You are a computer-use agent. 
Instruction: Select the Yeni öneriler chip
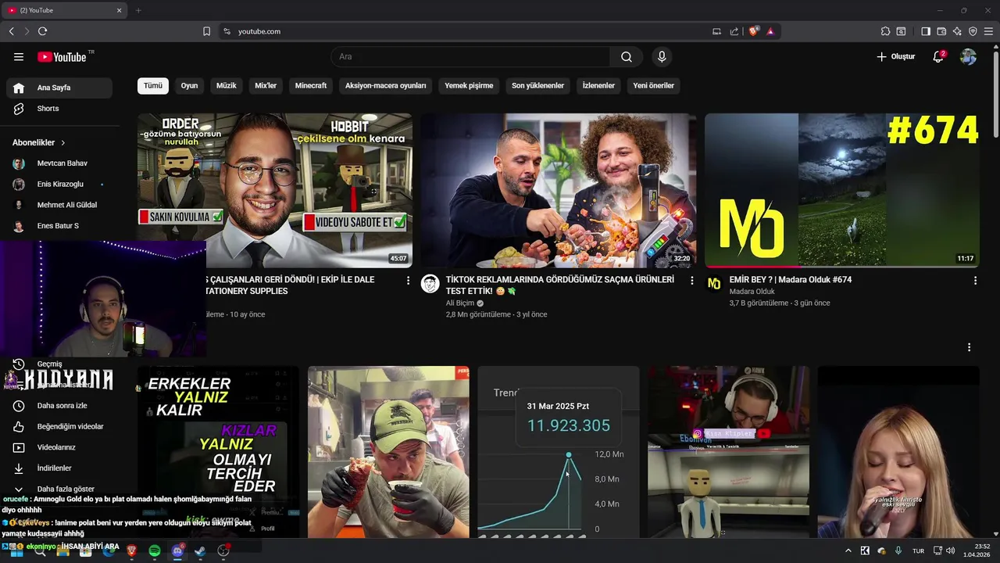[x=654, y=85]
